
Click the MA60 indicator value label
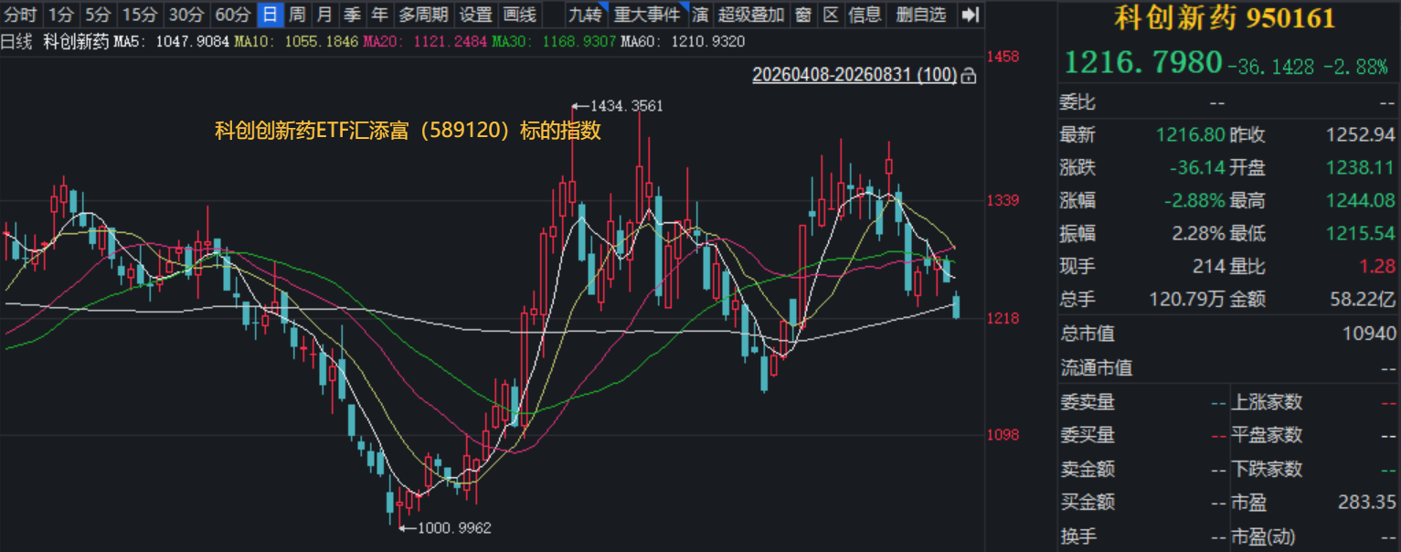683,42
